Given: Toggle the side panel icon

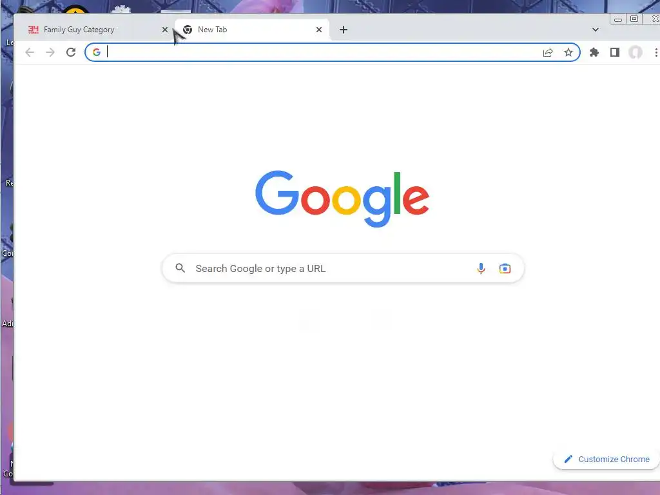Looking at the screenshot, I should pyautogui.click(x=614, y=52).
